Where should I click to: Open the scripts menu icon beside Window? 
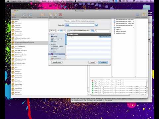[76, 1]
